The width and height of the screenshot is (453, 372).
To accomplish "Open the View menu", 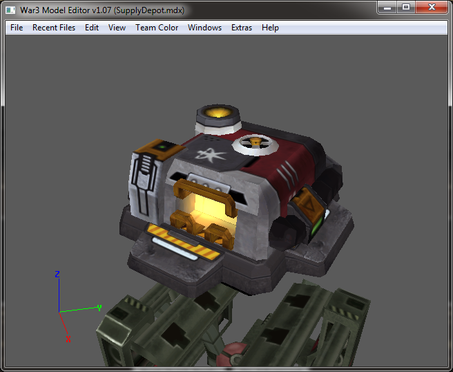I will click(117, 28).
